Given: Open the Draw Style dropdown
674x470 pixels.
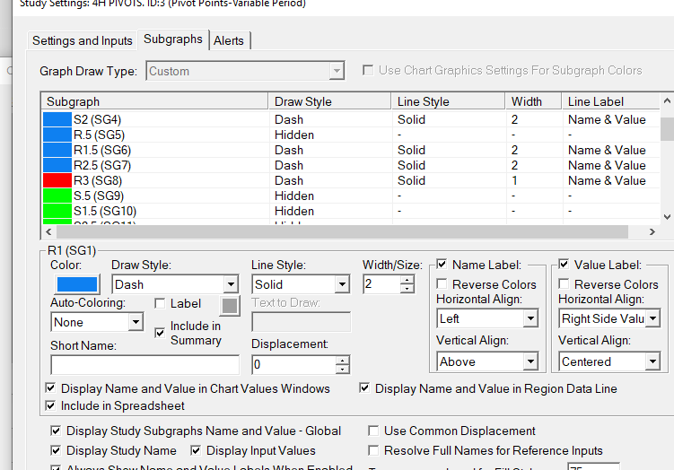Looking at the screenshot, I should click(230, 284).
